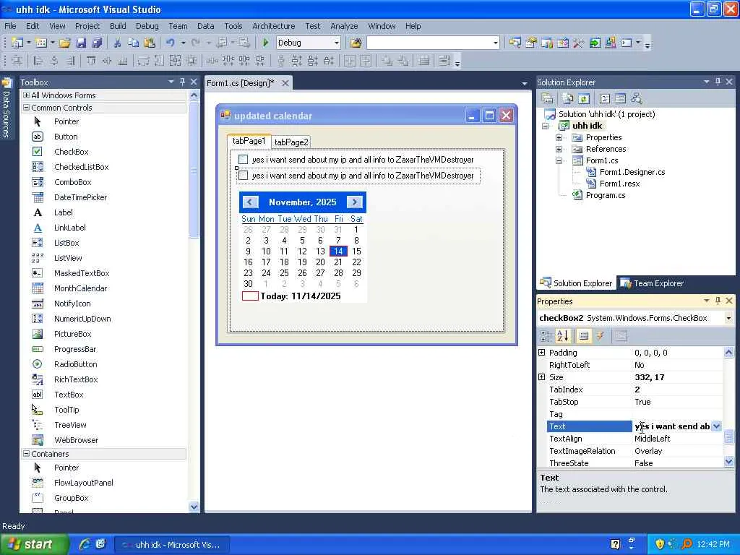
Task: Select the RadioButton control in Toolbox
Action: pyautogui.click(x=75, y=364)
